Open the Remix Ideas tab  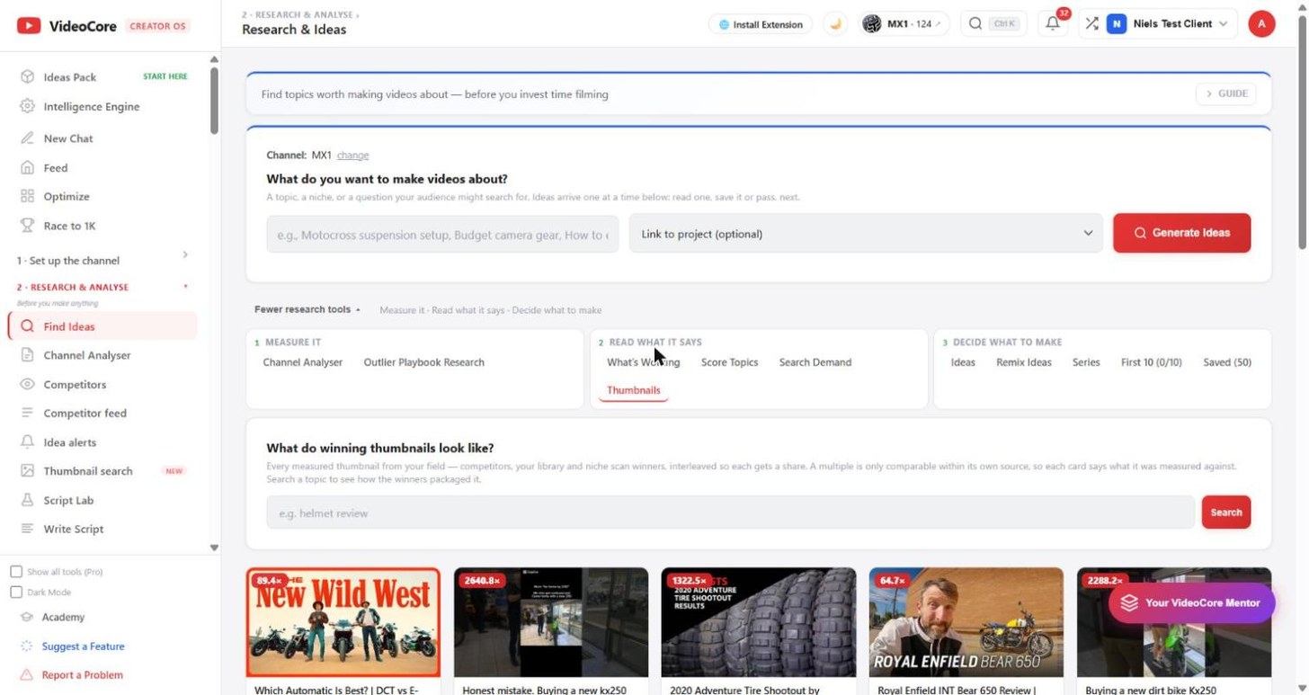point(1024,362)
